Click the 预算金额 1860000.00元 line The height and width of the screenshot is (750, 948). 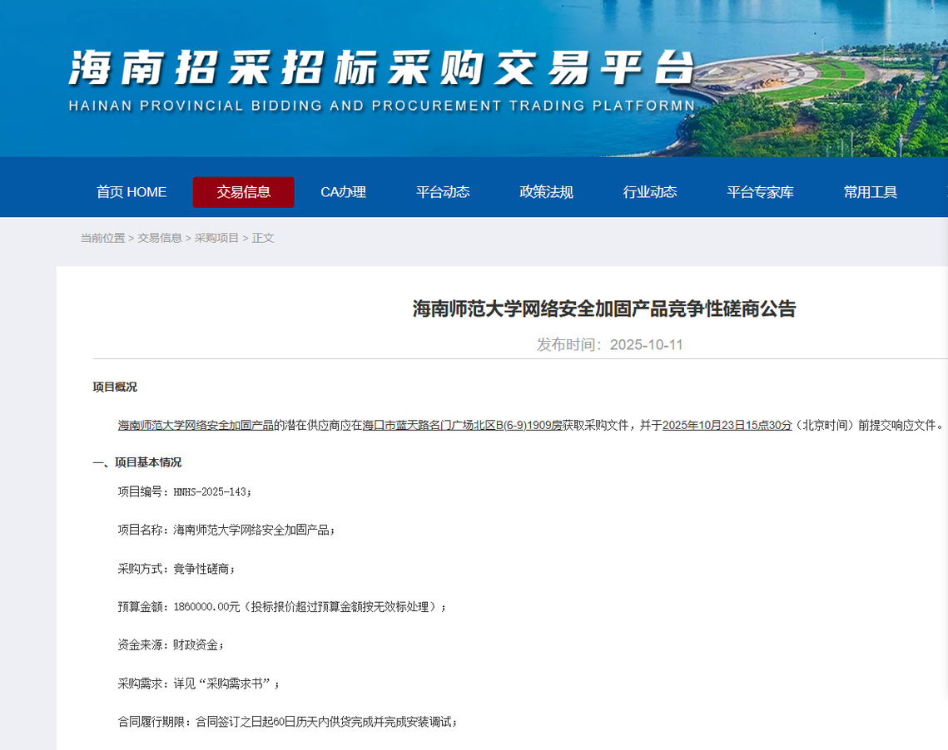(x=281, y=607)
